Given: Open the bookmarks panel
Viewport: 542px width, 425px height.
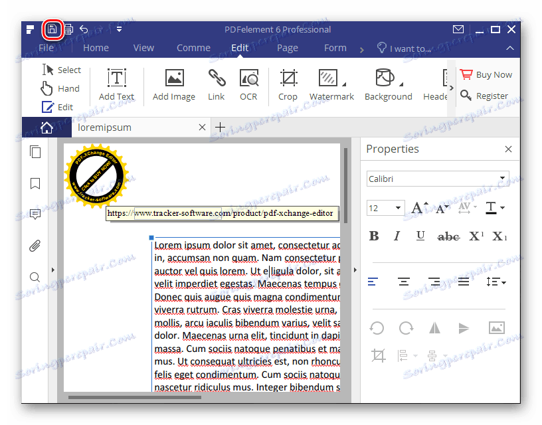Looking at the screenshot, I should [x=35, y=183].
